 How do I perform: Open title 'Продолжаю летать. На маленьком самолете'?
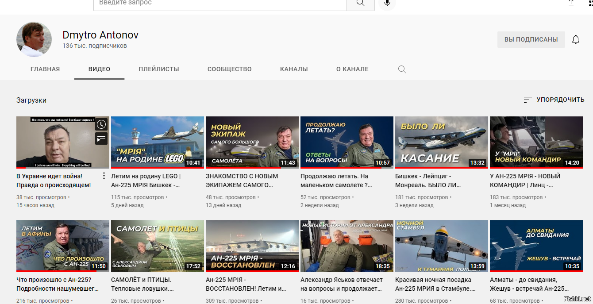coord(336,181)
